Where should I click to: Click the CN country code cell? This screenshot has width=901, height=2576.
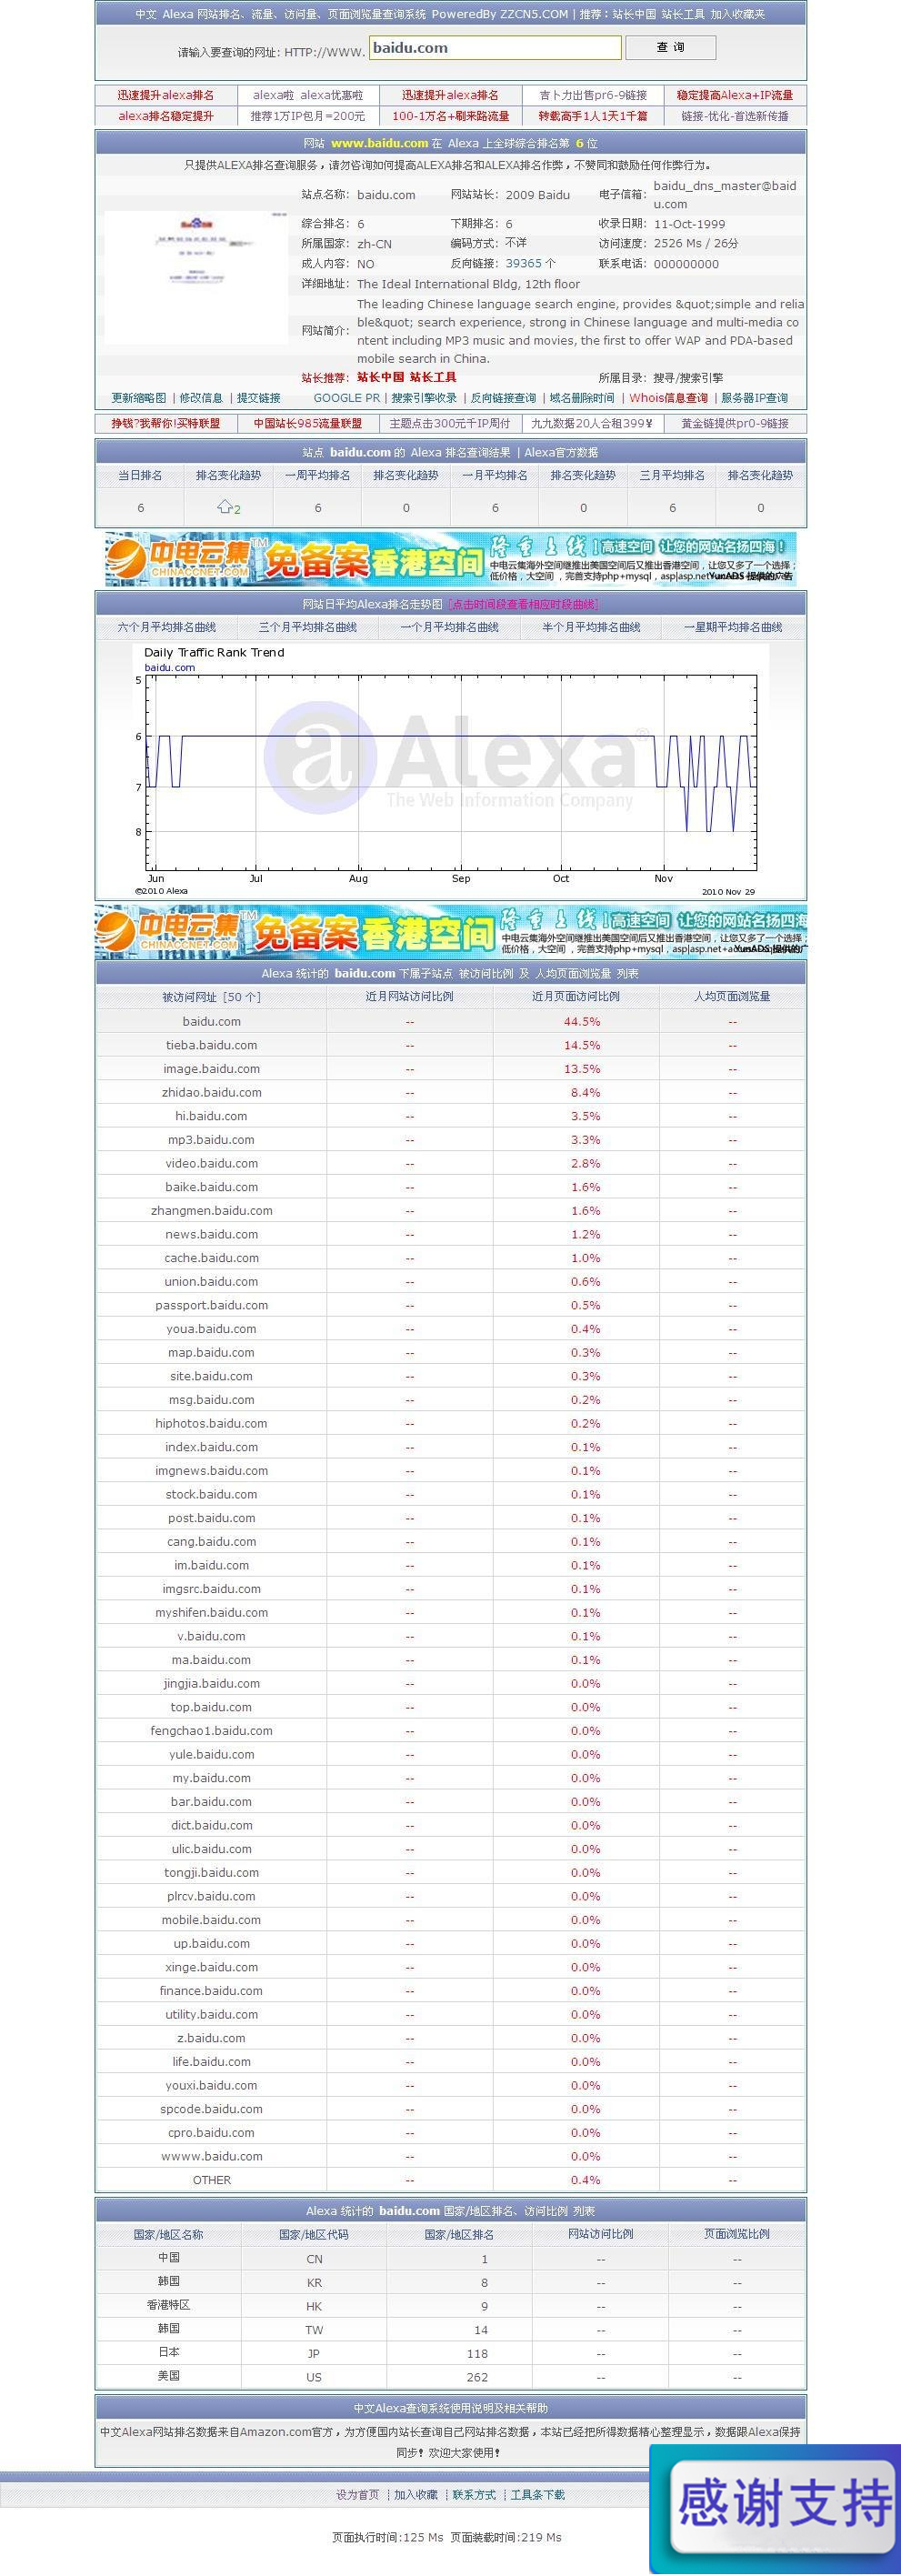(314, 2259)
